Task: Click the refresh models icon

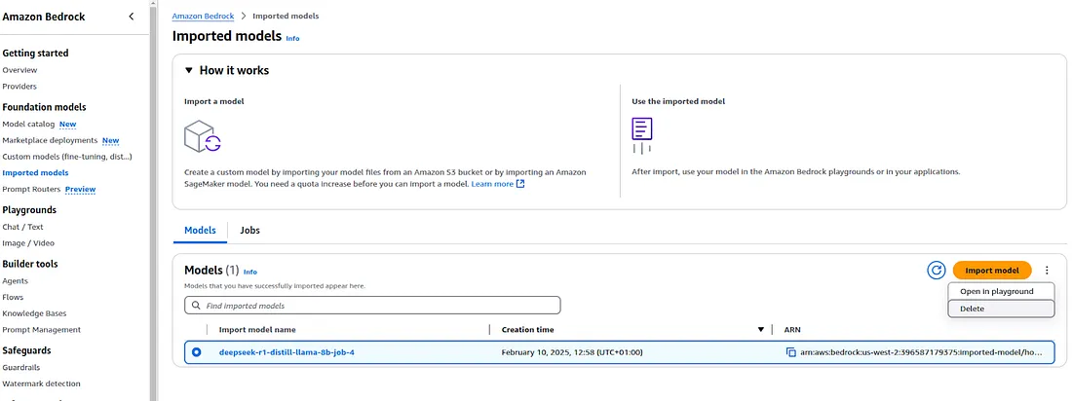Action: (936, 271)
